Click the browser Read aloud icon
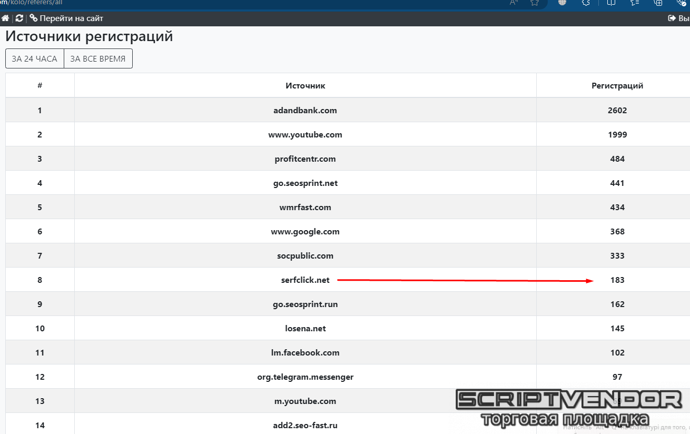The height and width of the screenshot is (434, 690). pyautogui.click(x=514, y=3)
